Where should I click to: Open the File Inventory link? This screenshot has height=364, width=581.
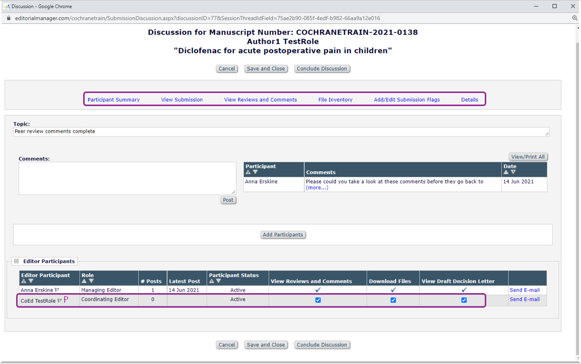point(335,100)
